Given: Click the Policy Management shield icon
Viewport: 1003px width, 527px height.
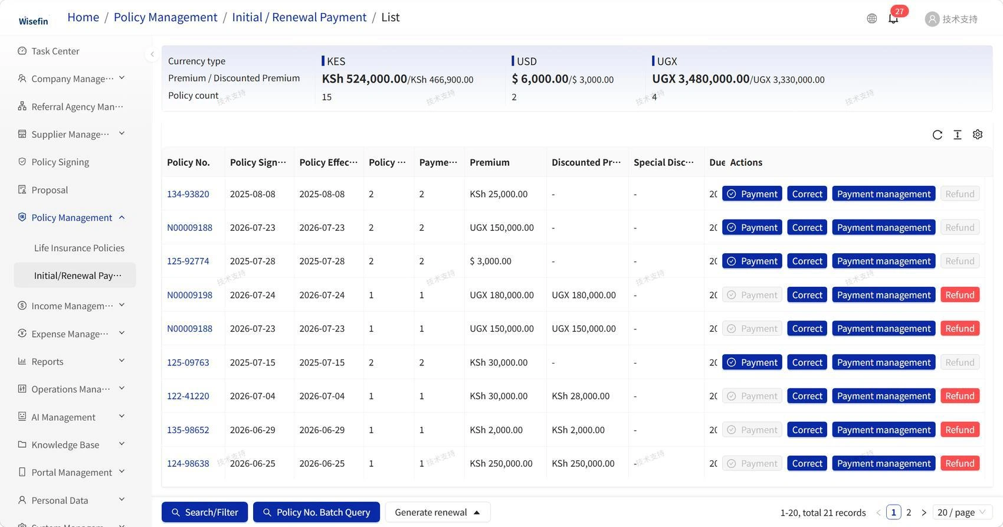Looking at the screenshot, I should pos(22,217).
